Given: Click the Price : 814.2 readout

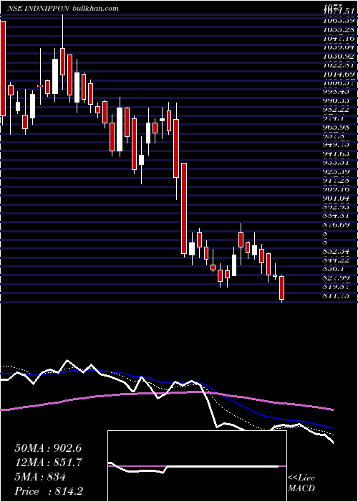Looking at the screenshot, I should click(49, 491).
